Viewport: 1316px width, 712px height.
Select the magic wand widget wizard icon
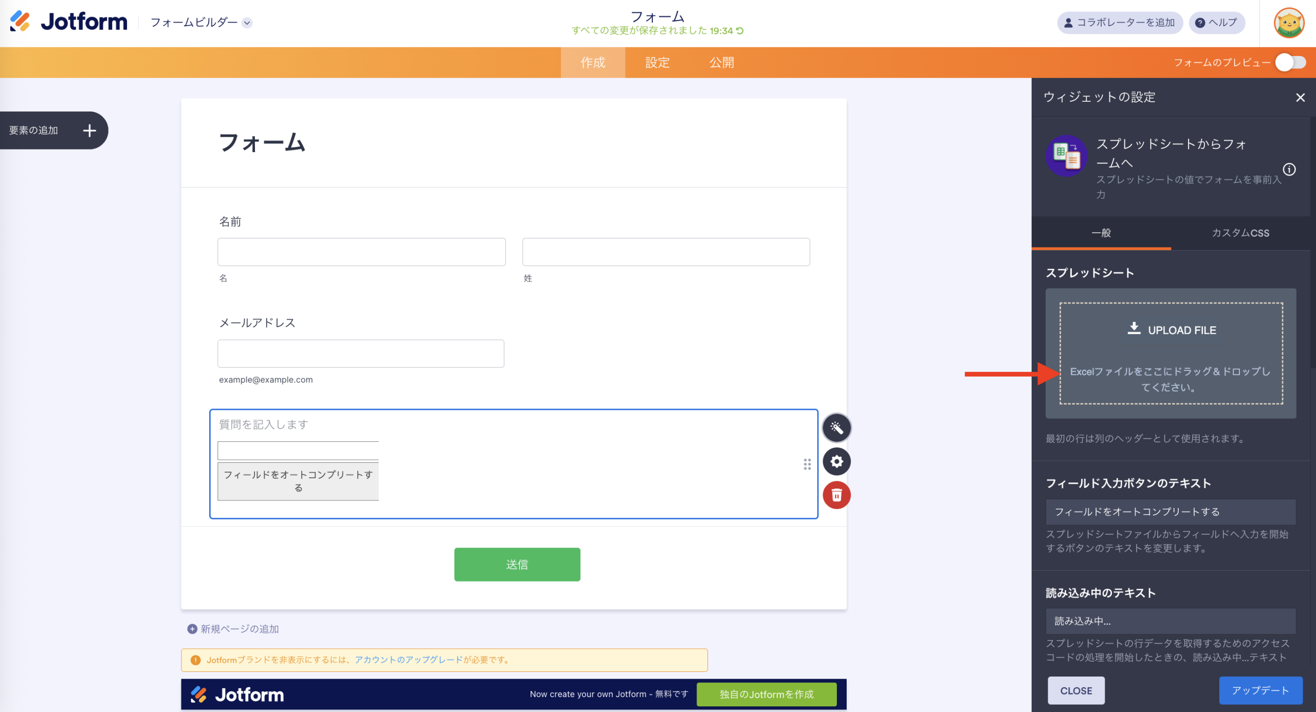836,427
